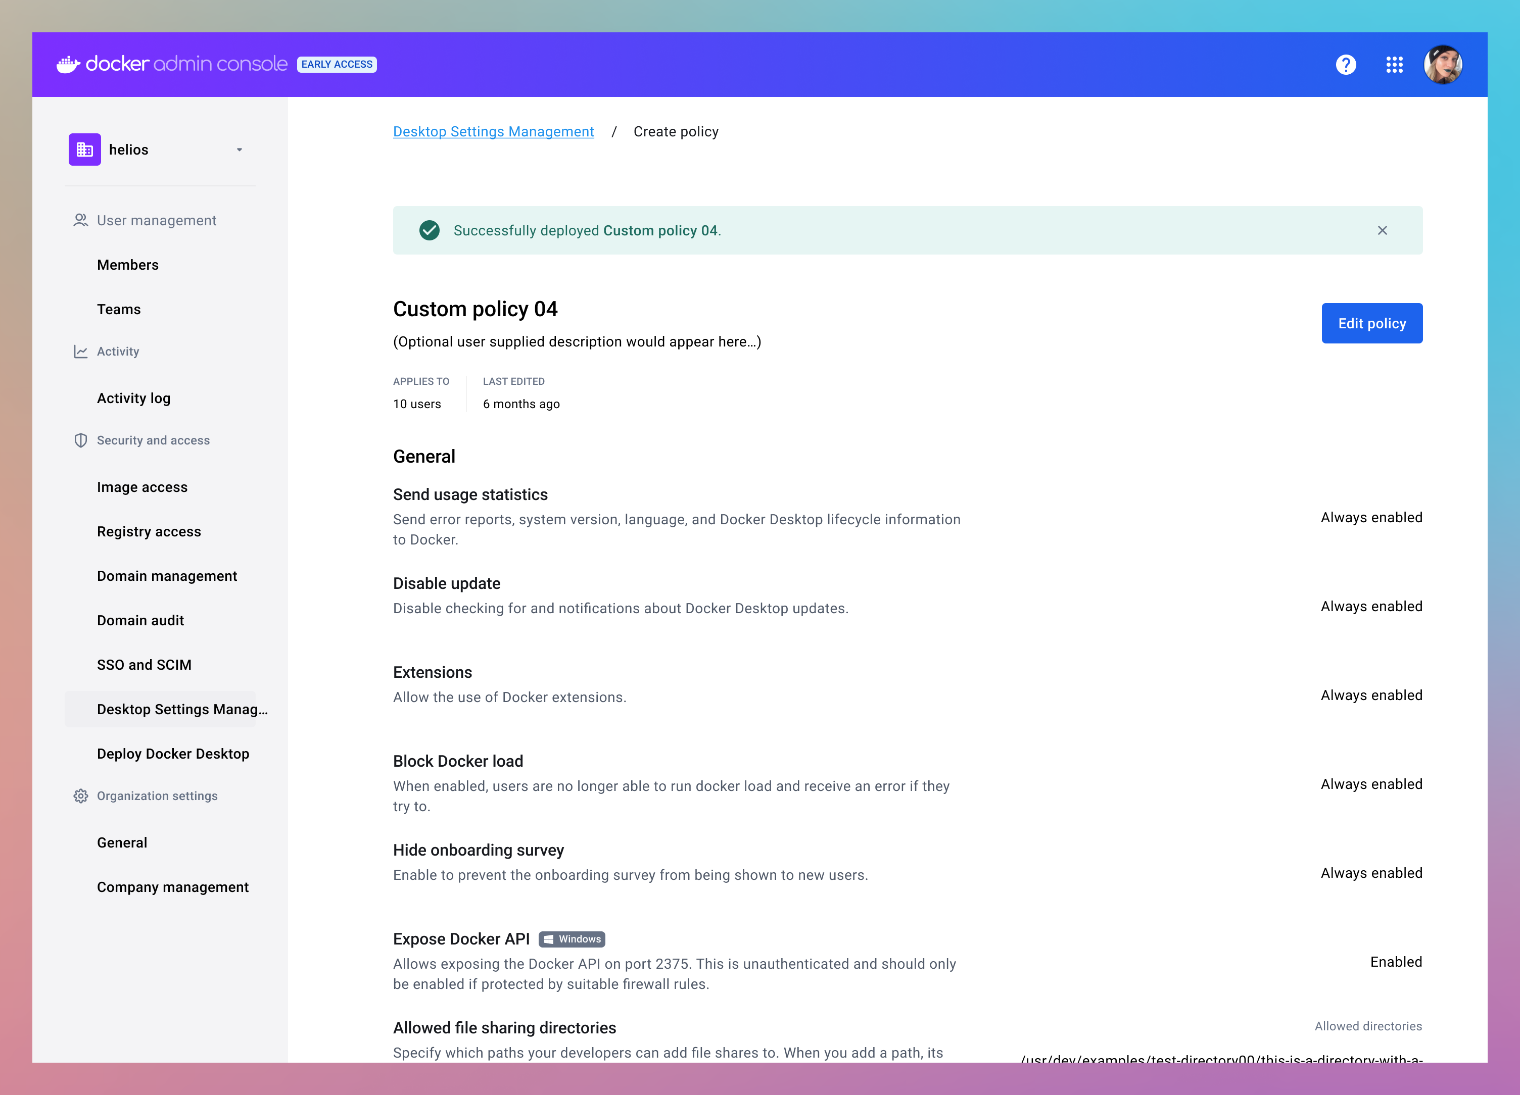Click the Docker whale logo
The height and width of the screenshot is (1095, 1520).
[69, 64]
